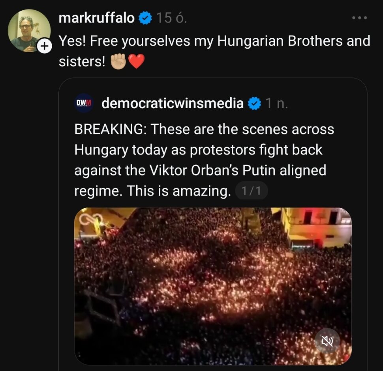
Task: Click the '1 n.' quoted post timestamp
Action: click(x=277, y=104)
